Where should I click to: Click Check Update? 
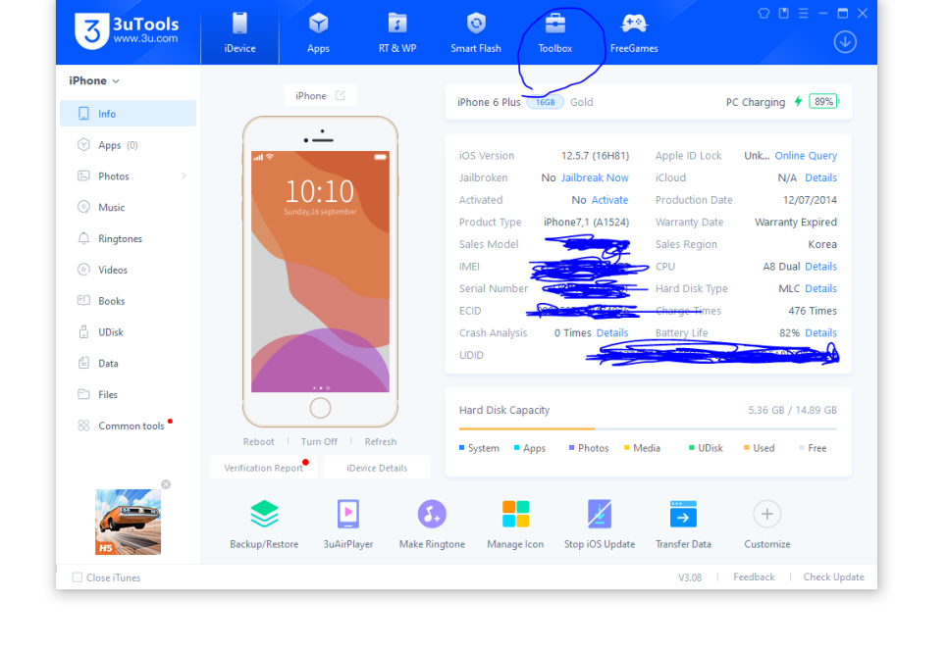pyautogui.click(x=834, y=577)
